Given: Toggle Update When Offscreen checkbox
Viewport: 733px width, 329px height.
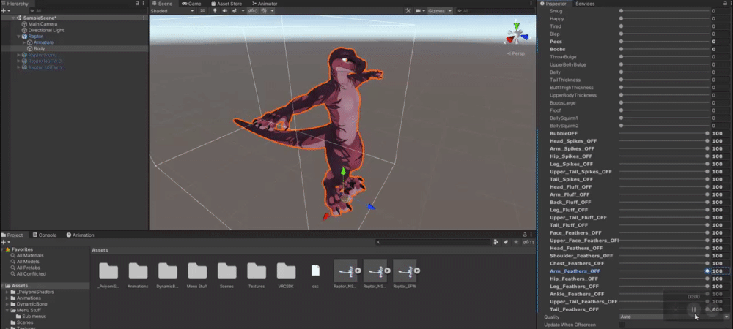Looking at the screenshot, I should click(x=622, y=325).
